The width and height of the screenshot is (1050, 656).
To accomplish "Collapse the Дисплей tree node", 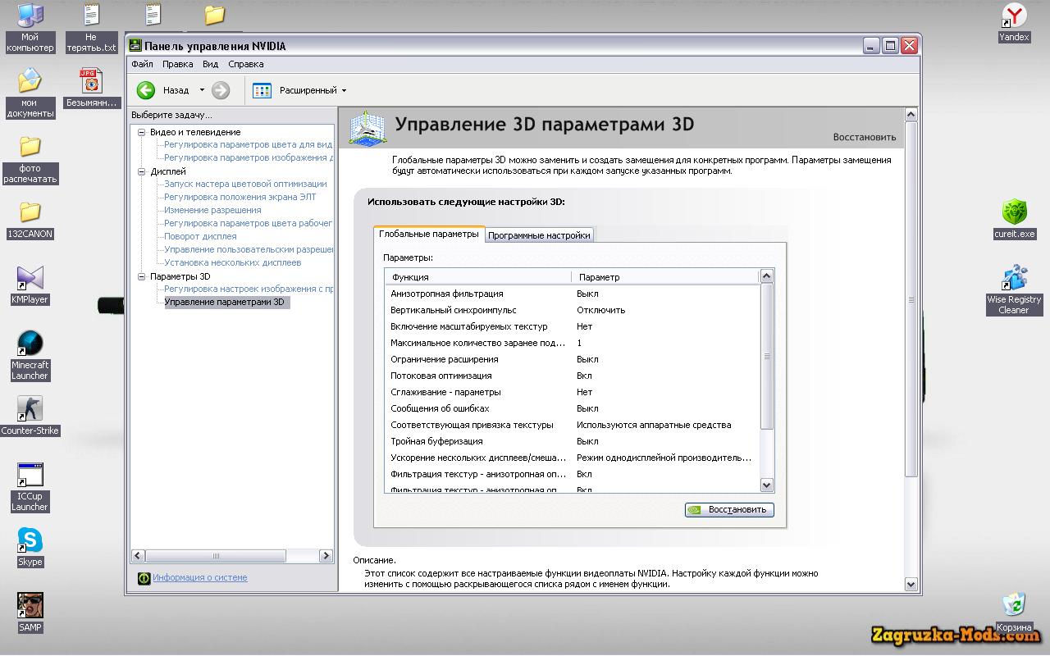I will point(141,171).
